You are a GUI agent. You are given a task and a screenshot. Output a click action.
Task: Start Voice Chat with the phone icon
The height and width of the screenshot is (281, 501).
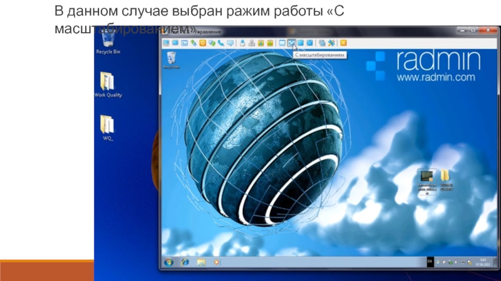(x=221, y=42)
